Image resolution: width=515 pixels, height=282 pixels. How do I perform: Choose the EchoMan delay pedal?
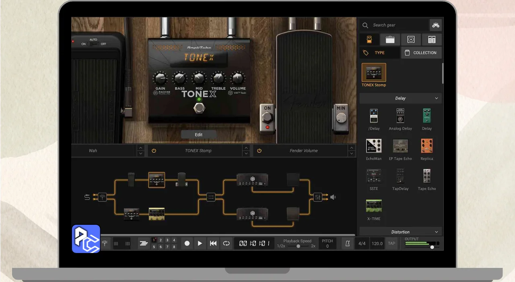click(x=374, y=149)
